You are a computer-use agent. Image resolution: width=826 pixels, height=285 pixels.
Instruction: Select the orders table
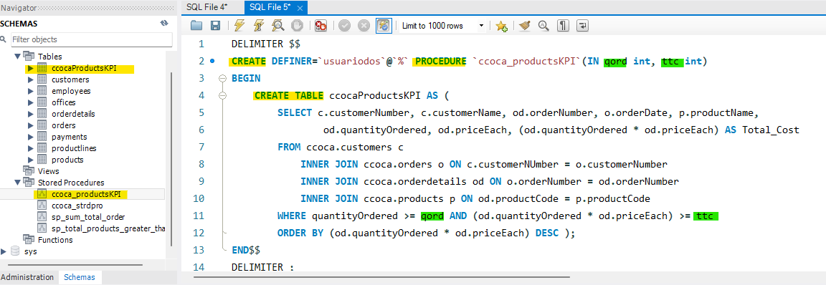point(63,125)
